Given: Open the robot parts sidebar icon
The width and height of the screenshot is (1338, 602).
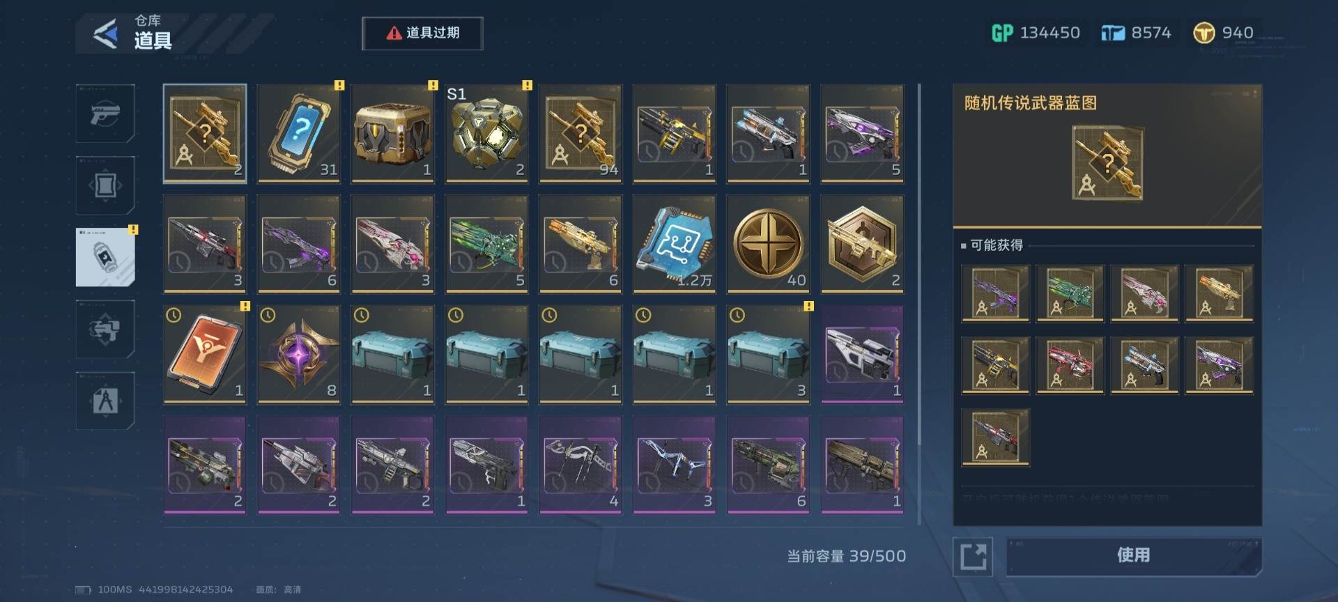Looking at the screenshot, I should click(x=105, y=329).
